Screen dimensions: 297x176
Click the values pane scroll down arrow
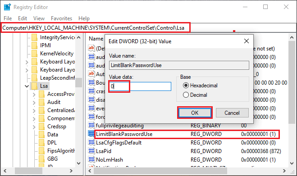click(292, 163)
